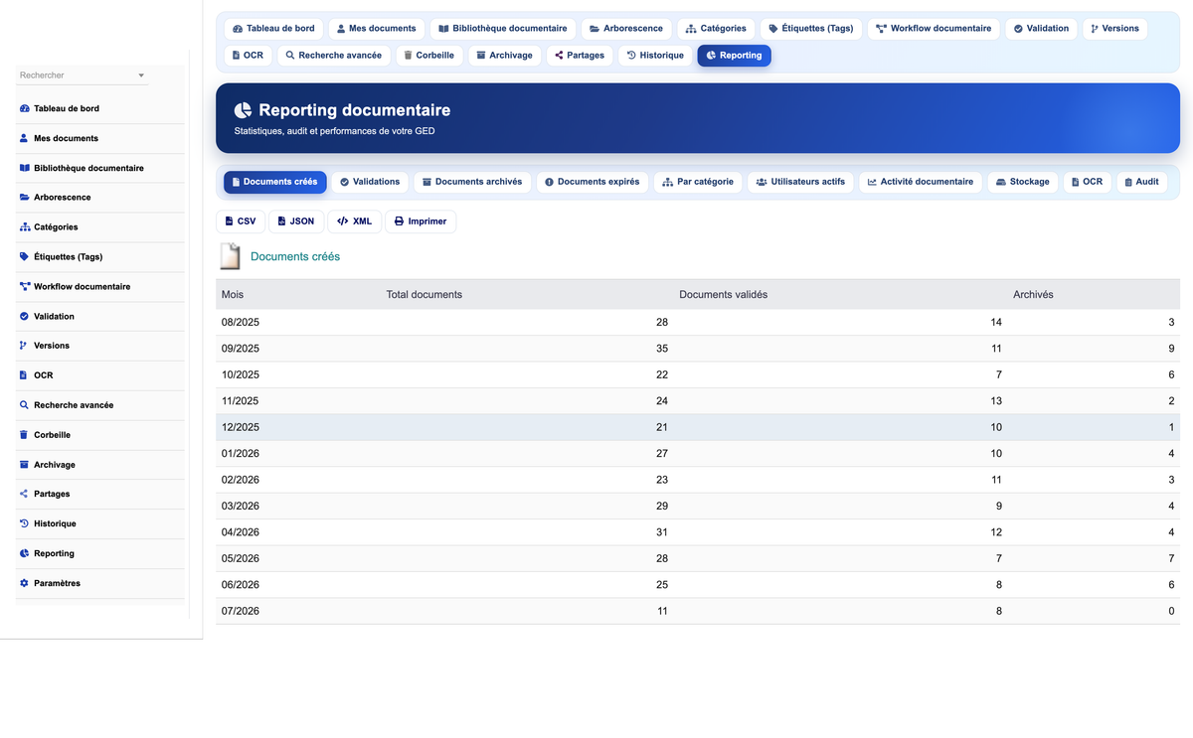The image size is (1193, 738).
Task: Go to Partages in top navigation
Action: (580, 56)
